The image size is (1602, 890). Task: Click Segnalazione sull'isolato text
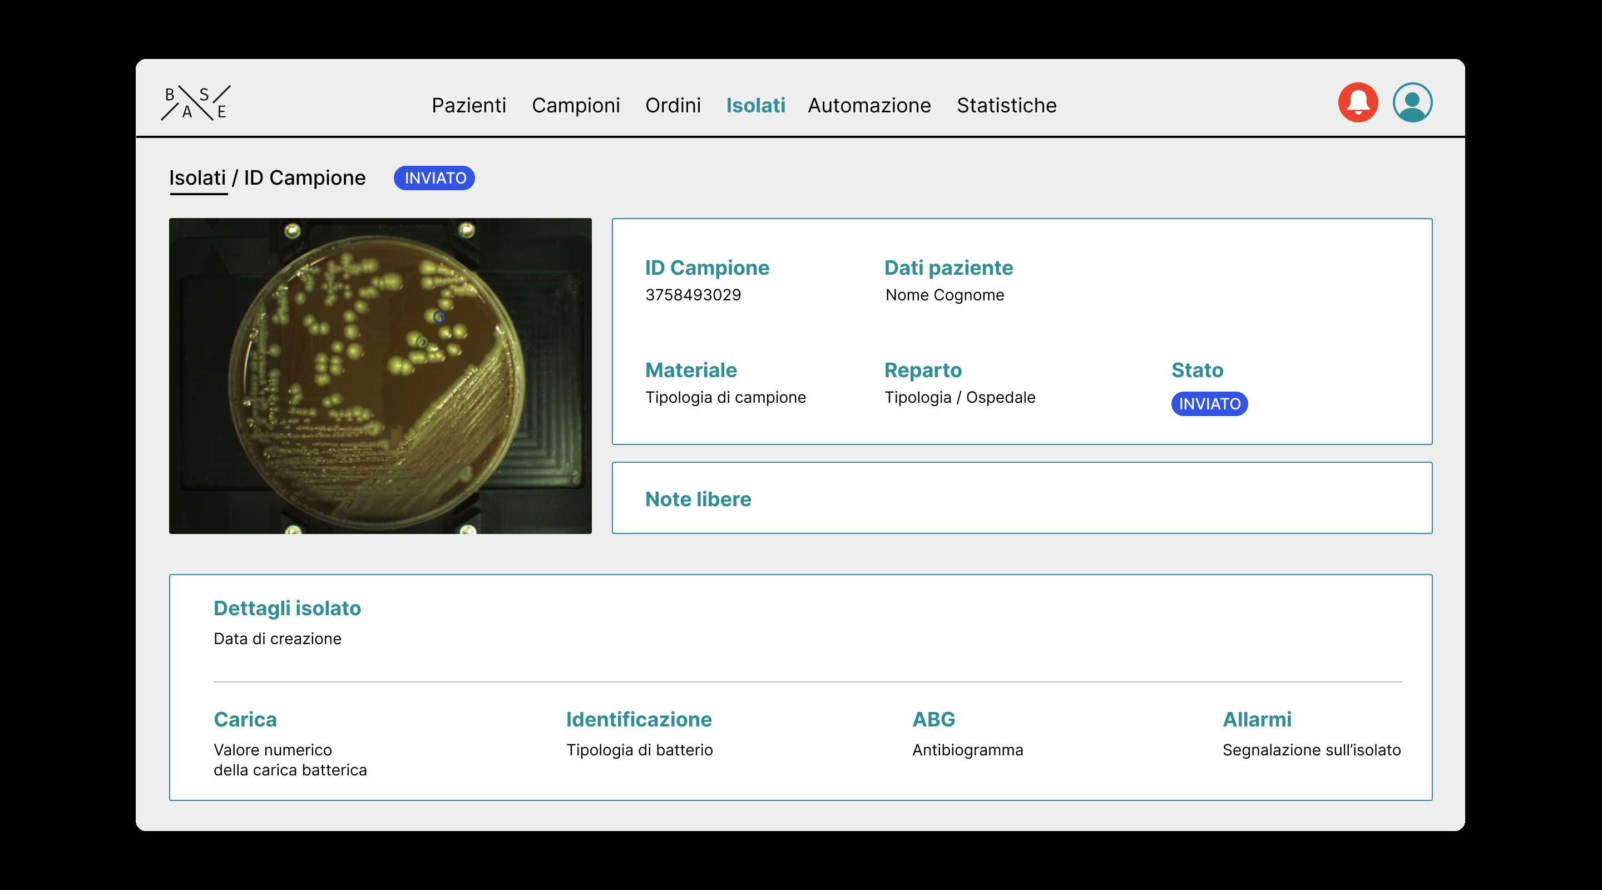click(x=1312, y=750)
